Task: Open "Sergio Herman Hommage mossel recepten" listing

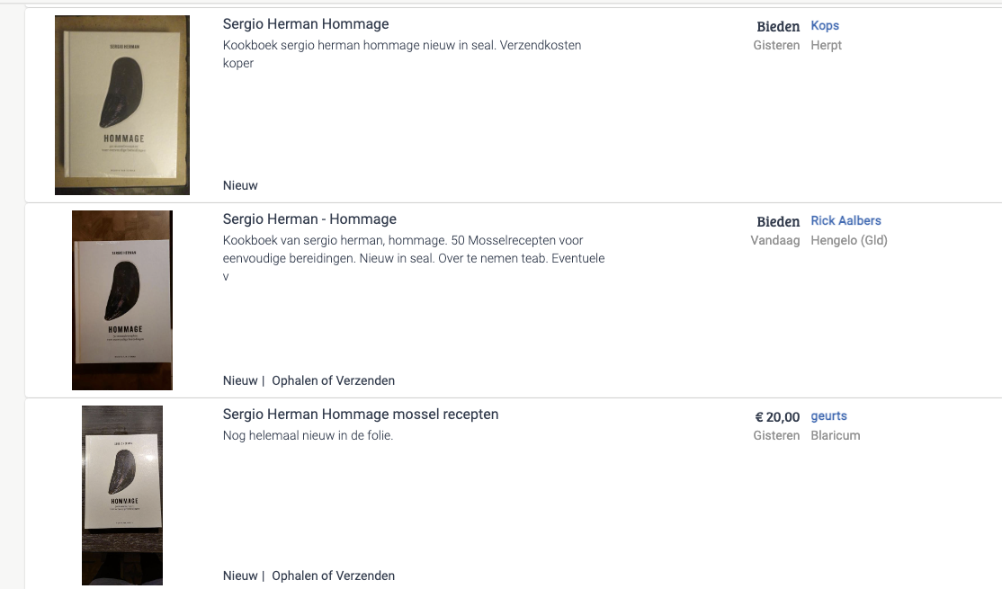Action: tap(360, 415)
